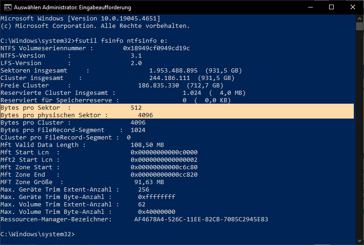Click the scrollbar up arrow
This screenshot has height=245, width=364.
(360, 18)
